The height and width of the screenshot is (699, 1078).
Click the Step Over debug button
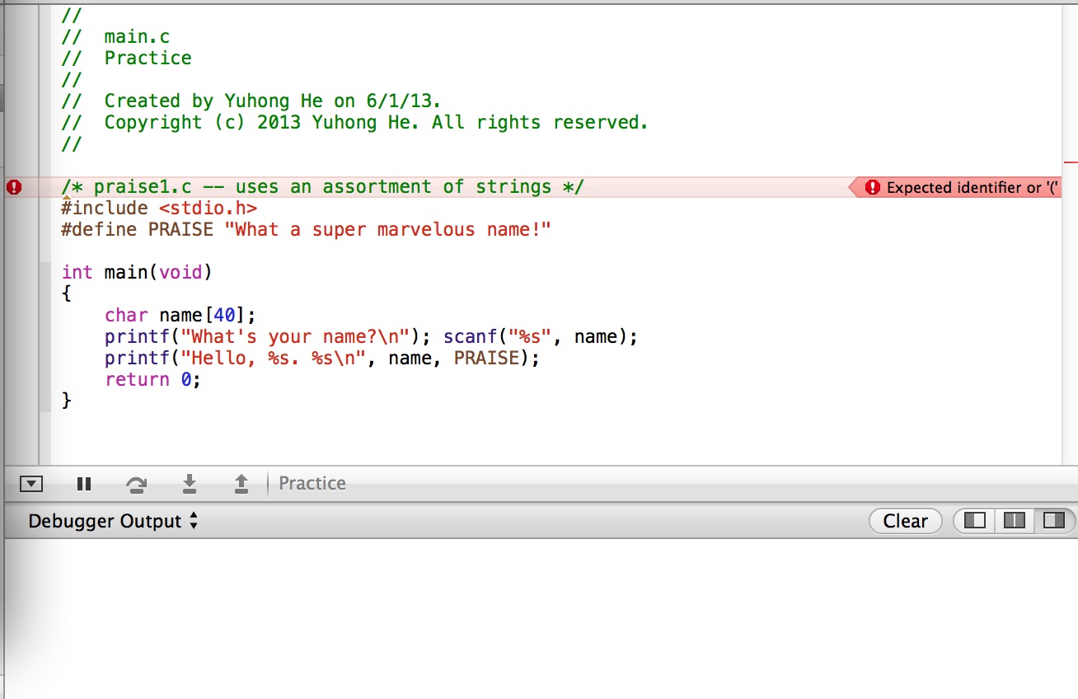point(136,484)
